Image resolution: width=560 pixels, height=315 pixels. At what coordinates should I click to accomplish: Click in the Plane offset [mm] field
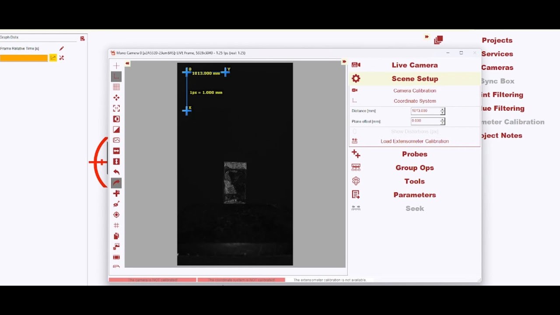point(425,121)
